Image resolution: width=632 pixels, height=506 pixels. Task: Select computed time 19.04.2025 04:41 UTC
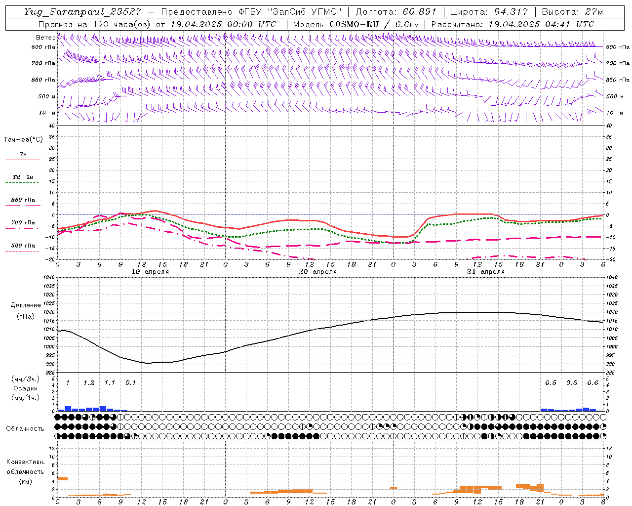pyautogui.click(x=541, y=24)
